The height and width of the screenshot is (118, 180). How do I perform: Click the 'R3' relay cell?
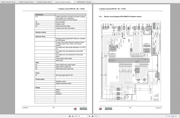[x=45, y=69]
